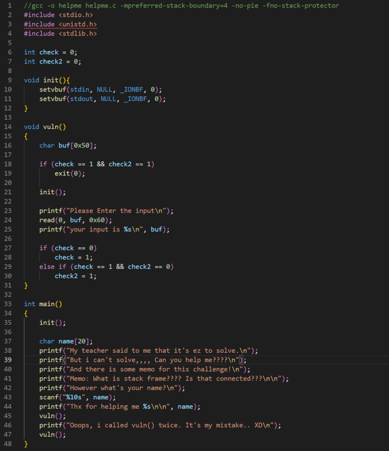Click the "However what's your name?" printf

(x=112, y=388)
